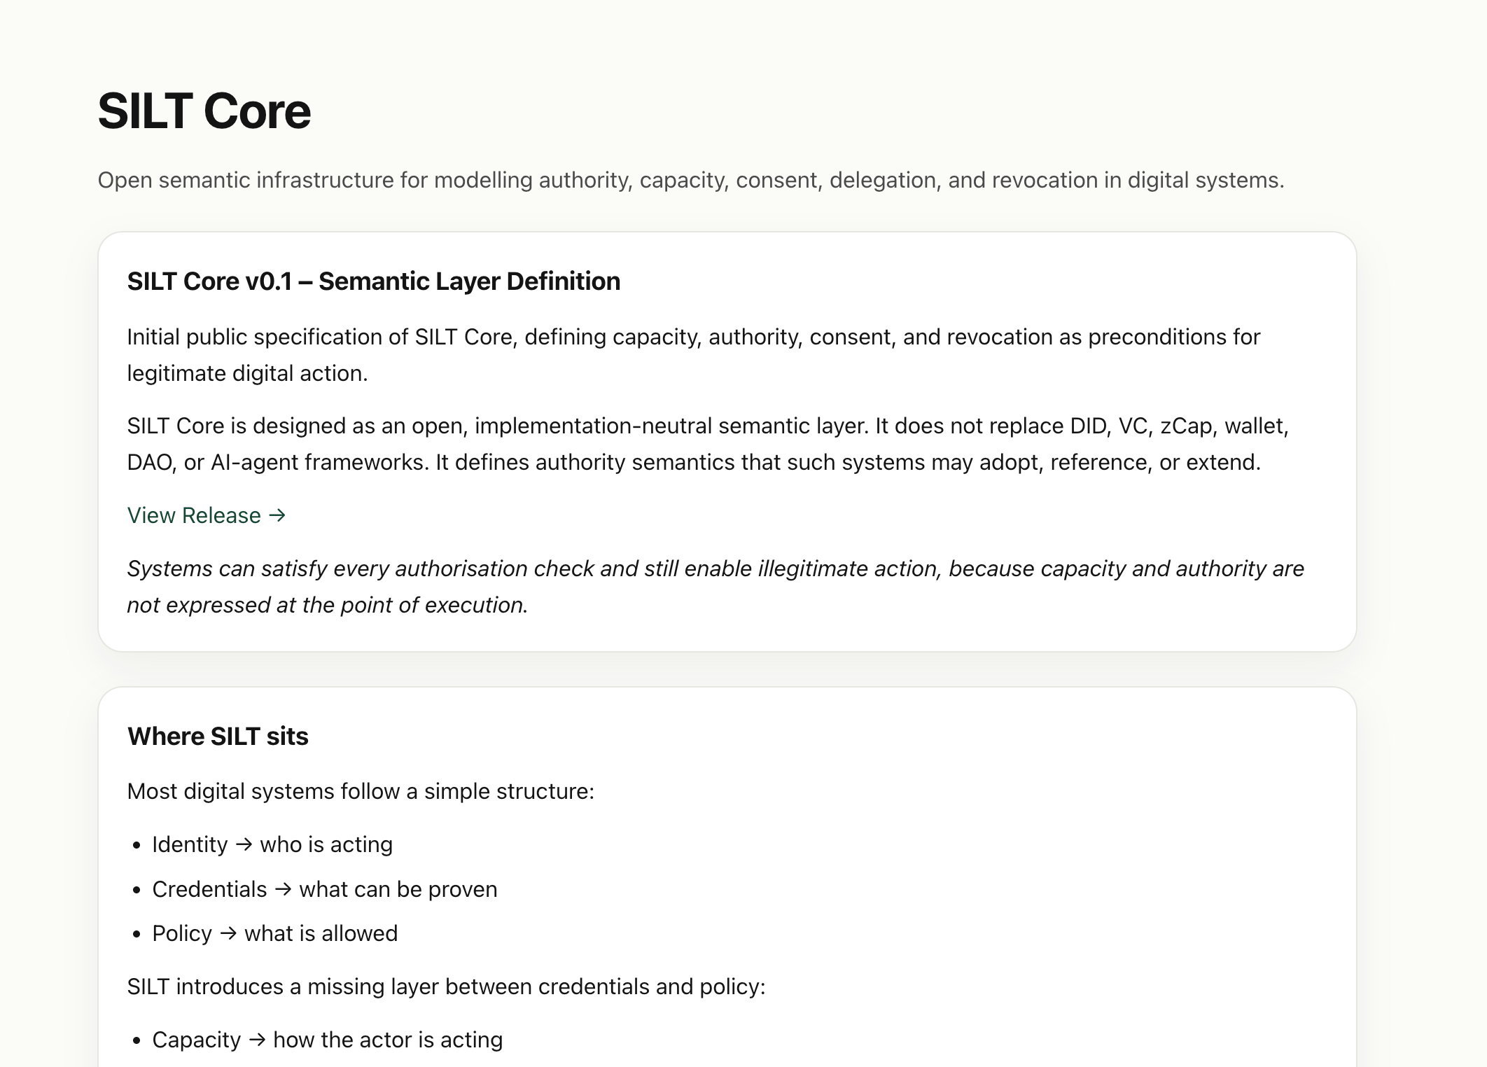Click the paragraph starting 'Initial public specification'
The height and width of the screenshot is (1067, 1487).
click(x=694, y=355)
